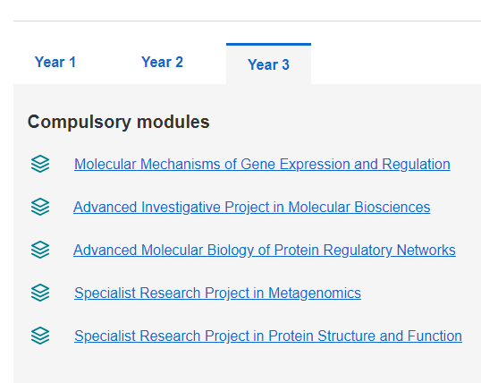Switch to the Year 2 tab

click(162, 62)
